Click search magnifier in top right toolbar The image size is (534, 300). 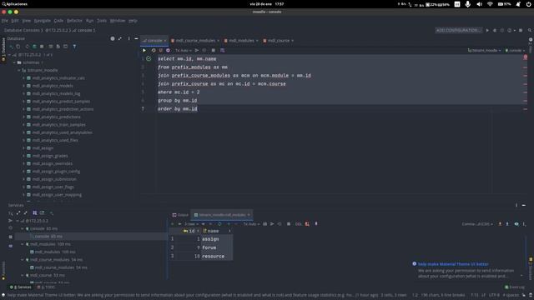point(530,30)
